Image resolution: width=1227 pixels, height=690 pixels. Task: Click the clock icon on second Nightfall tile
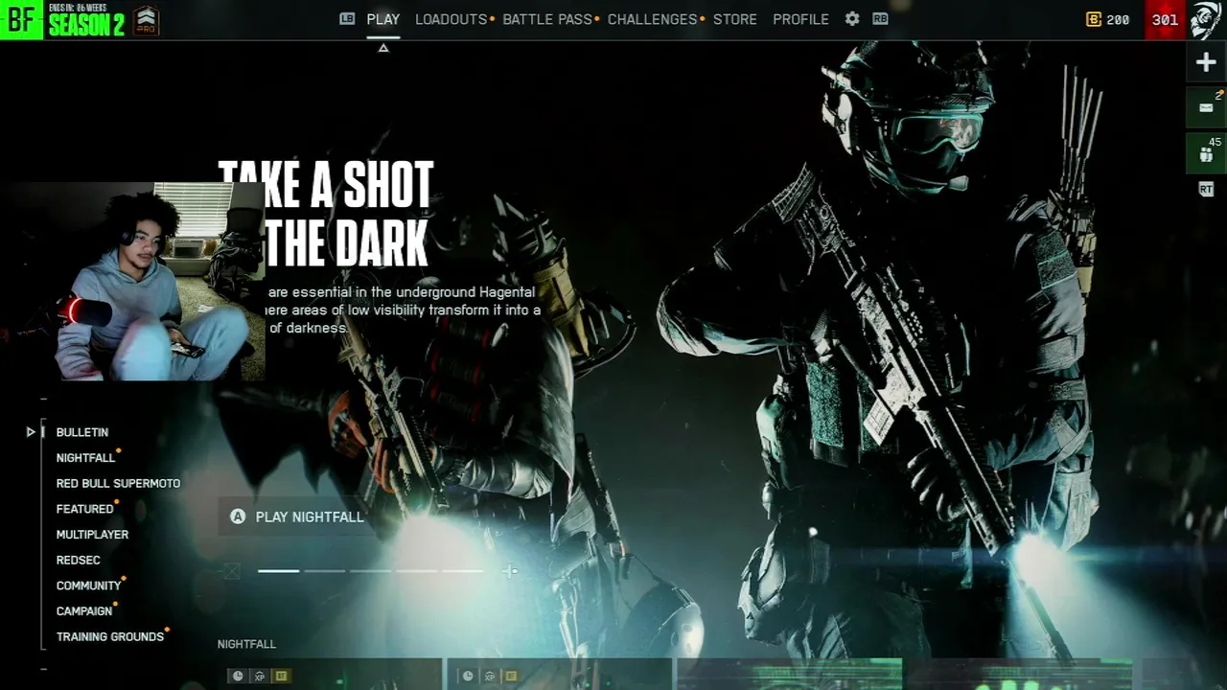click(468, 676)
